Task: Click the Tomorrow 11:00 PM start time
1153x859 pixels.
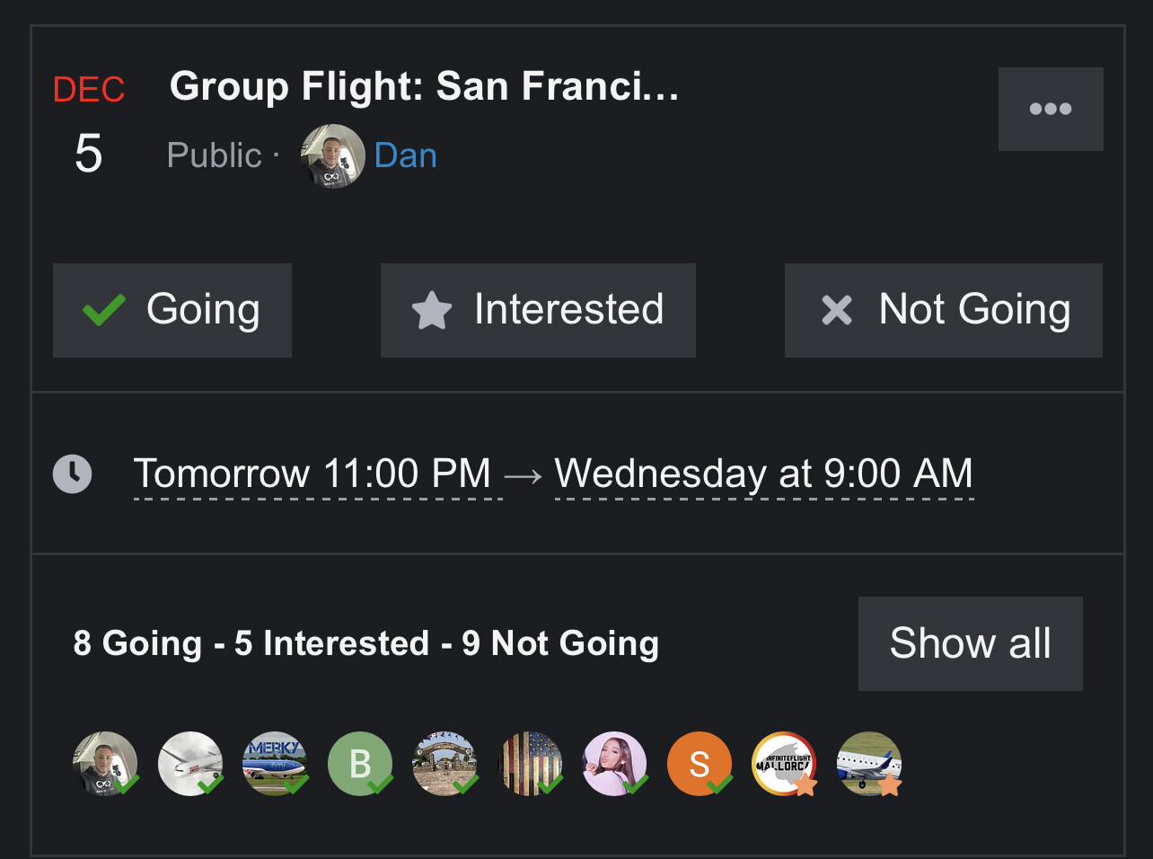Action: 312,474
